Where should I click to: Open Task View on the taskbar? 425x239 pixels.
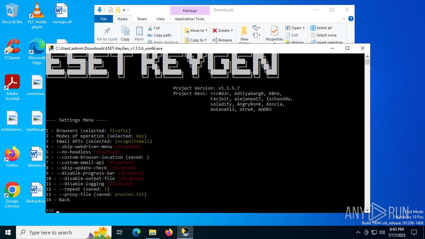(120, 232)
